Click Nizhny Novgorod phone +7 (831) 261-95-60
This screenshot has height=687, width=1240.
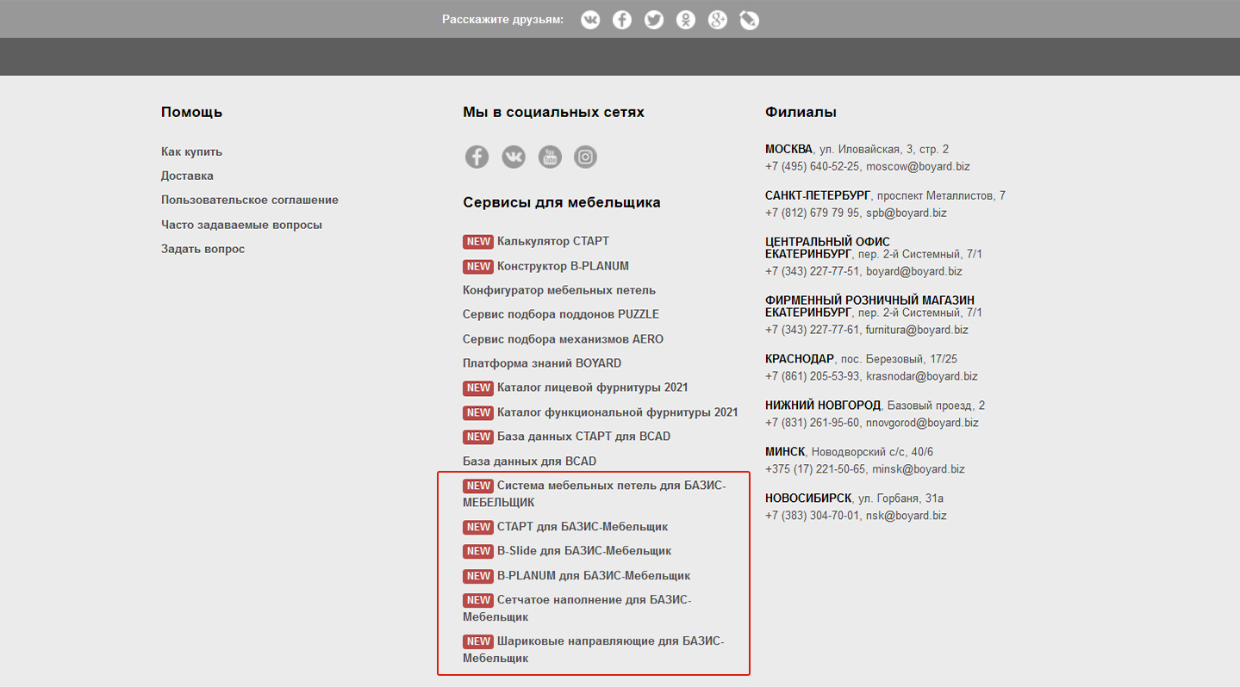pos(812,423)
